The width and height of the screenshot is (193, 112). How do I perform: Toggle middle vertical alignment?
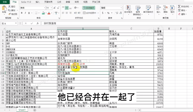pos(67,8)
